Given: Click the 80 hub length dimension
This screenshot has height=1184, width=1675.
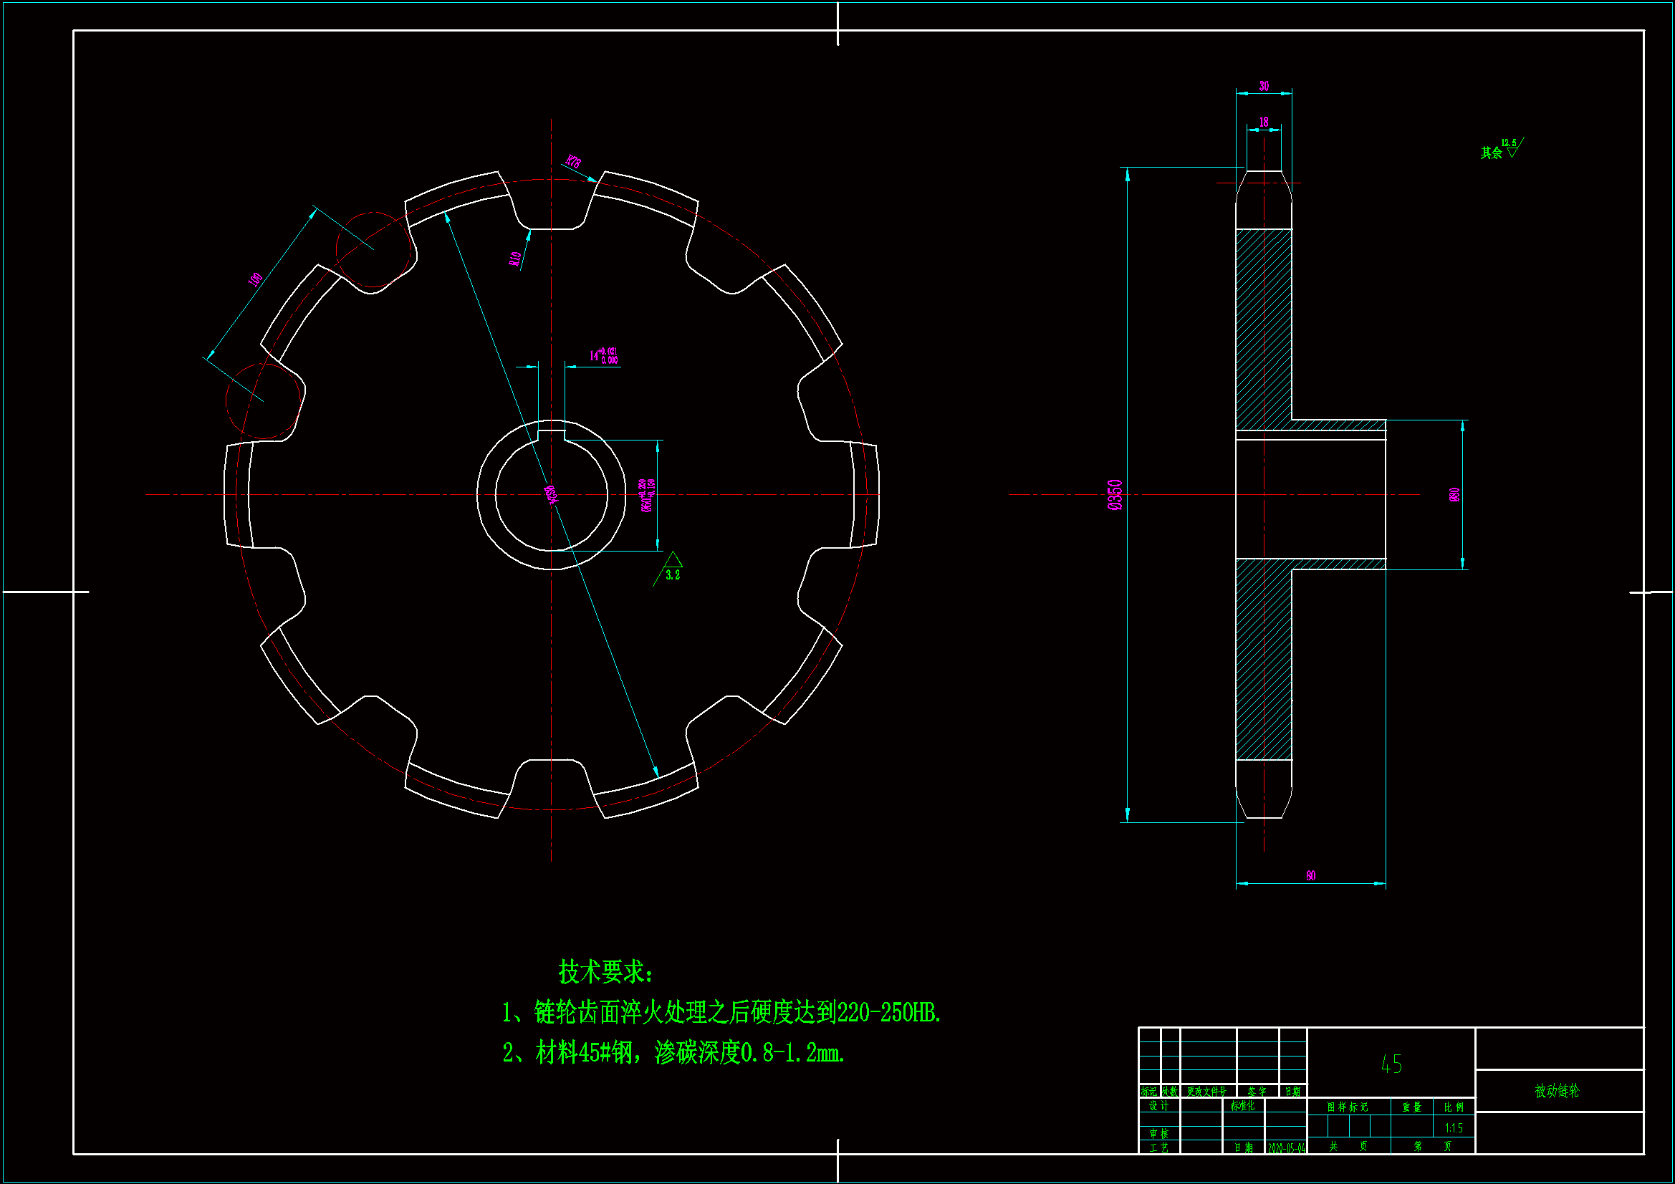Looking at the screenshot, I should (x=1310, y=875).
